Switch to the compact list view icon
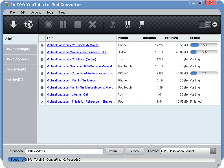Image resolution: width=224 pixels, height=168 pixels. [x=202, y=25]
